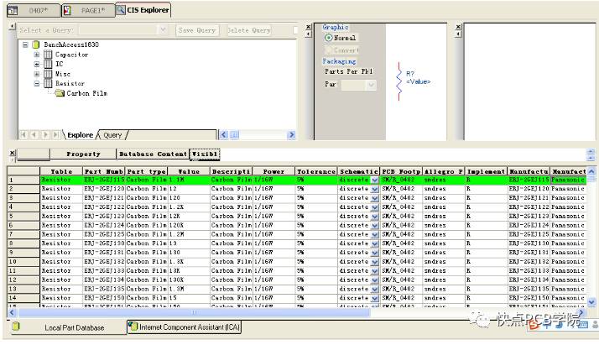599x345 pixels.
Task: Click the BenchAccess1630 database icon
Action: coord(36,44)
